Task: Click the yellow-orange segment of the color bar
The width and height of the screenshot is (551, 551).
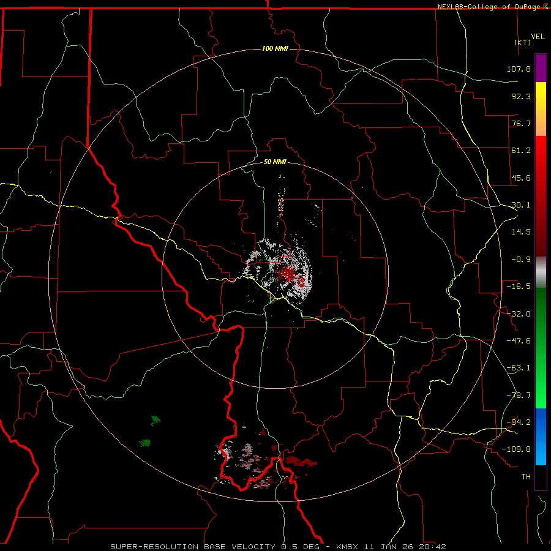Action: 541,109
